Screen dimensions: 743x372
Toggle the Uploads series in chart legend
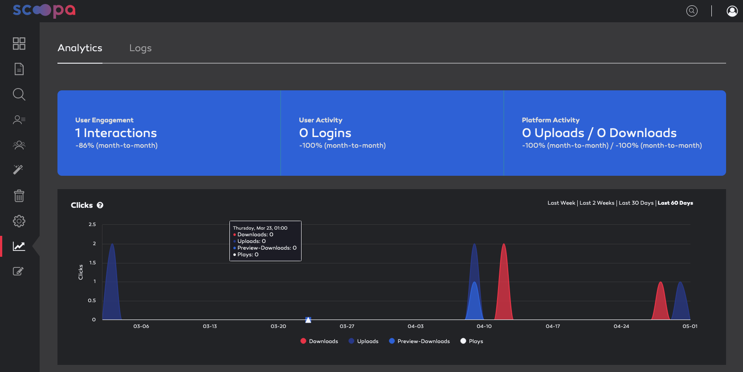pyautogui.click(x=363, y=341)
